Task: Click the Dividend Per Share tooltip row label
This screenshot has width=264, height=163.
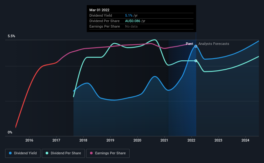Action: (105, 21)
